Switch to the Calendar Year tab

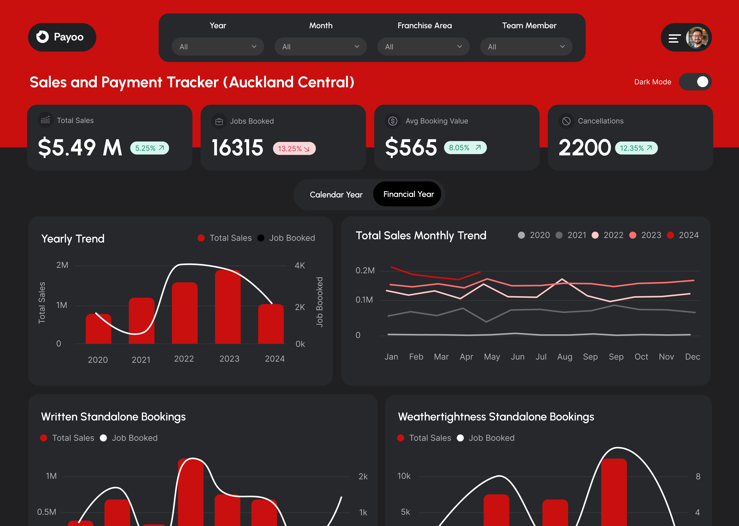click(336, 195)
